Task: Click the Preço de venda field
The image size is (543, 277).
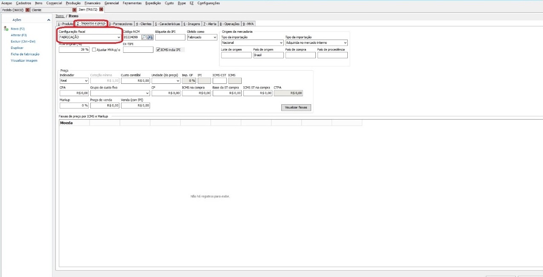Action: (105, 106)
